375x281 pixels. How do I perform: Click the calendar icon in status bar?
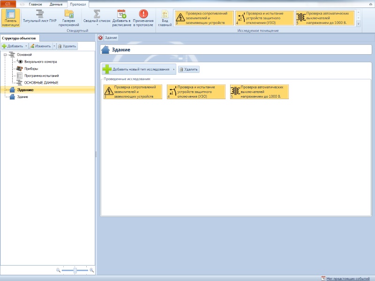point(323,278)
